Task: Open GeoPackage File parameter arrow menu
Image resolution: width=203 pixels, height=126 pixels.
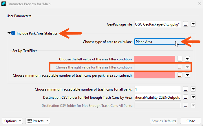Action: coord(193,24)
